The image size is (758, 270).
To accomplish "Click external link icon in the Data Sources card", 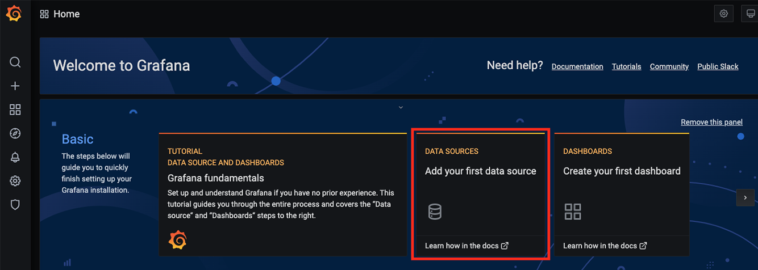I will point(505,246).
